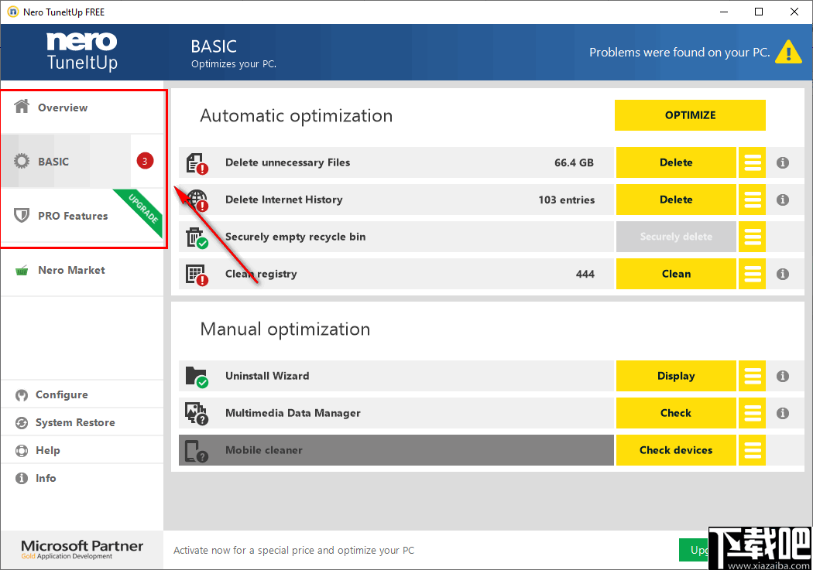Click the Multimedia Data Manager row icon
The height and width of the screenshot is (570, 813).
pyautogui.click(x=196, y=413)
